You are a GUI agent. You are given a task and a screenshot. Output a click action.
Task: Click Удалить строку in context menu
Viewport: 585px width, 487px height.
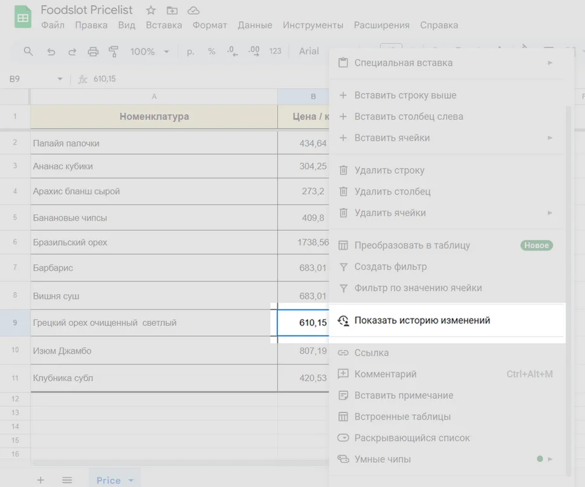point(389,170)
